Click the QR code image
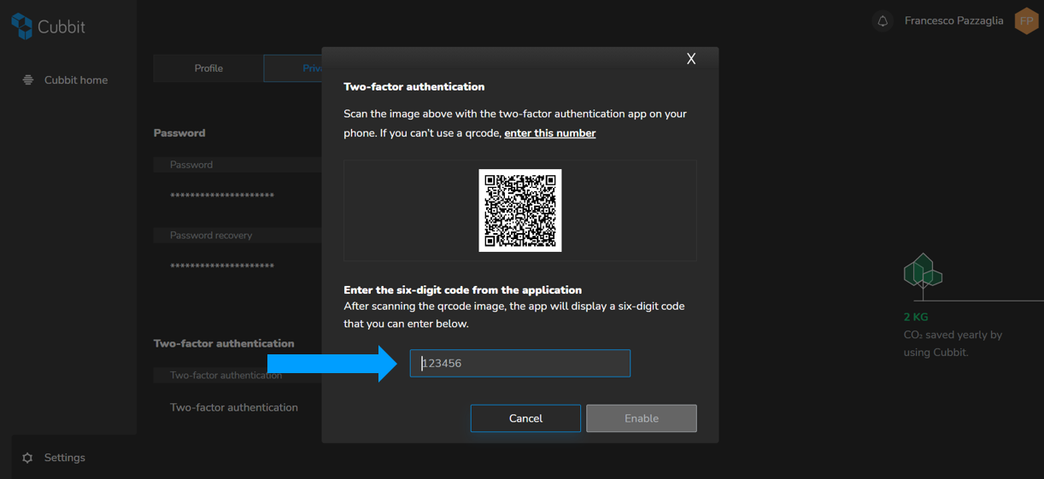This screenshot has height=479, width=1044. click(520, 210)
